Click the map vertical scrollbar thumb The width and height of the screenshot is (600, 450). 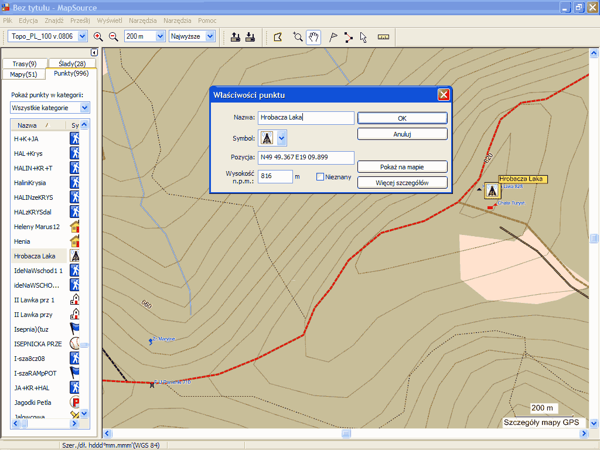594,238
